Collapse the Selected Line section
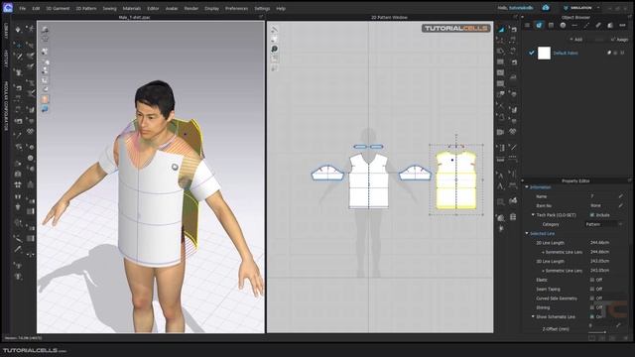Screen dimensions: 635x357 click(527, 234)
